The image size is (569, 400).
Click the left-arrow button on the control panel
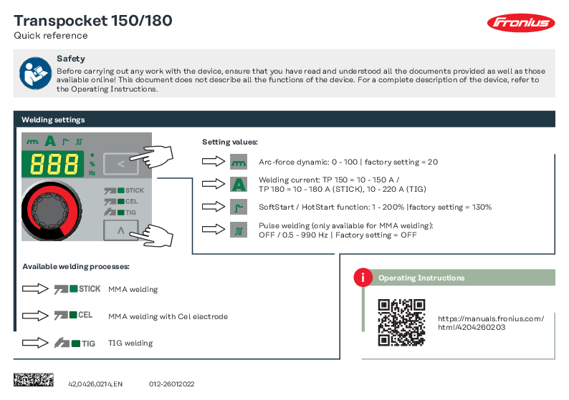121,164
